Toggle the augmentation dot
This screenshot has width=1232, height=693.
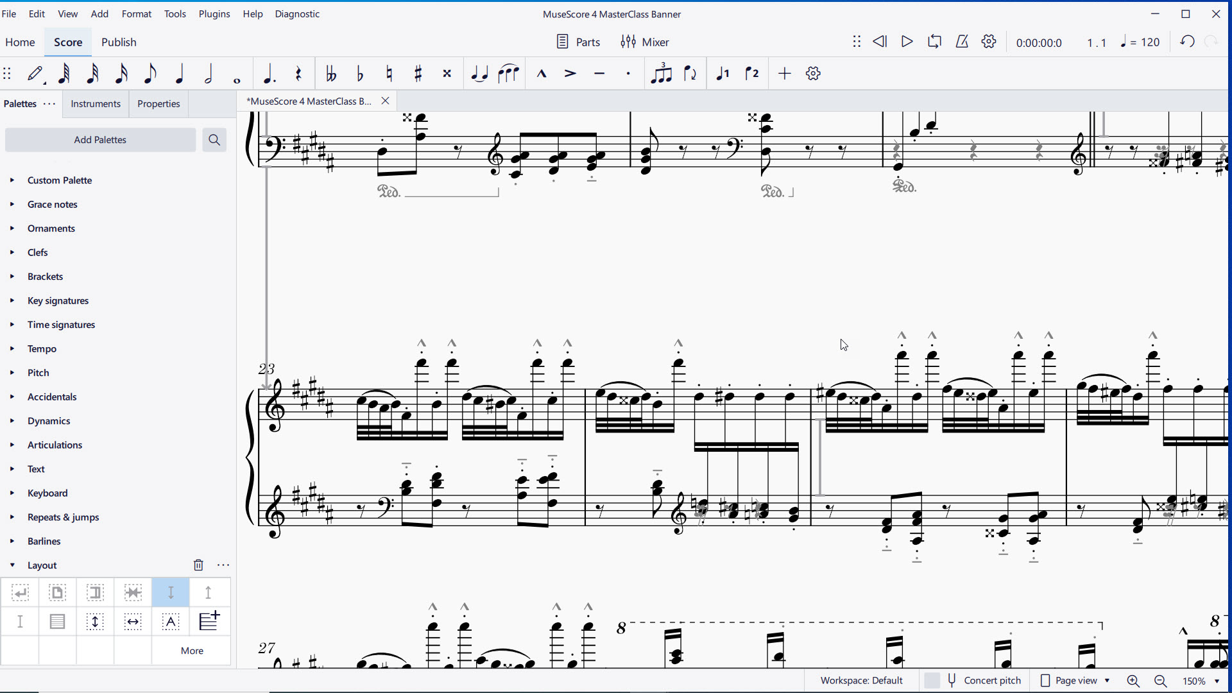coord(269,74)
